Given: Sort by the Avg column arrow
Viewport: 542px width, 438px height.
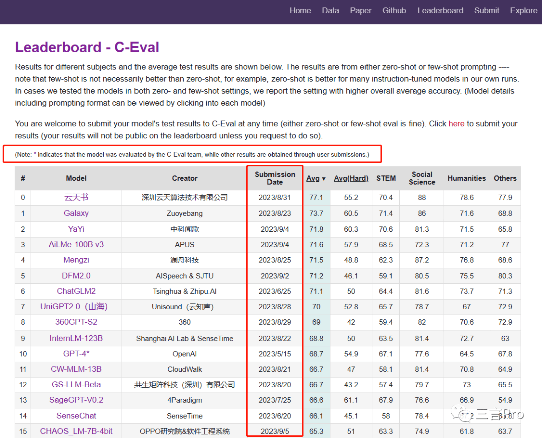Looking at the screenshot, I should point(324,179).
